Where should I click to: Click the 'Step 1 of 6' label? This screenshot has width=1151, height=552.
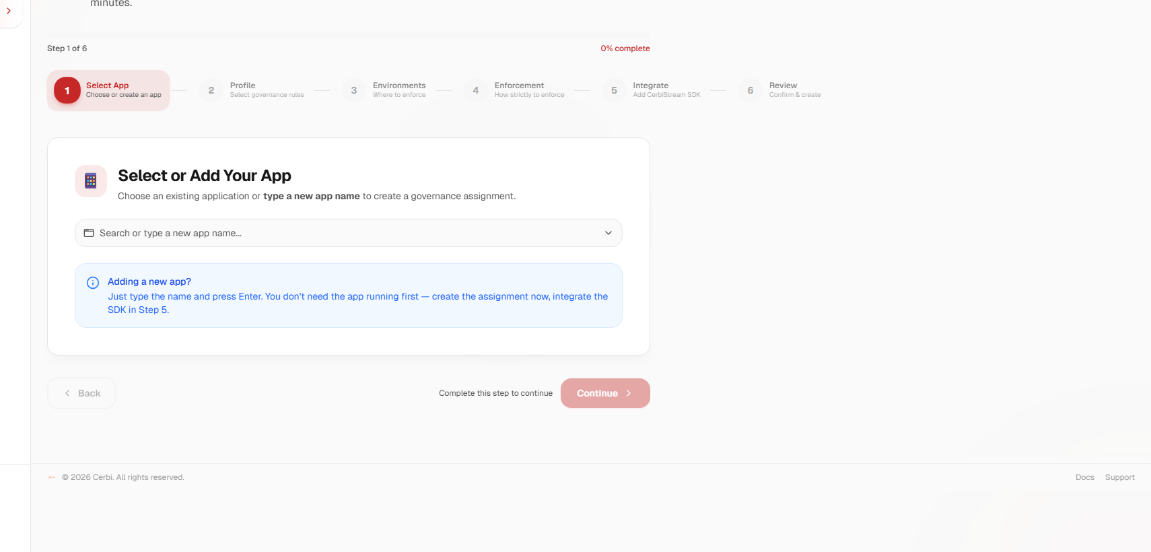(x=67, y=48)
